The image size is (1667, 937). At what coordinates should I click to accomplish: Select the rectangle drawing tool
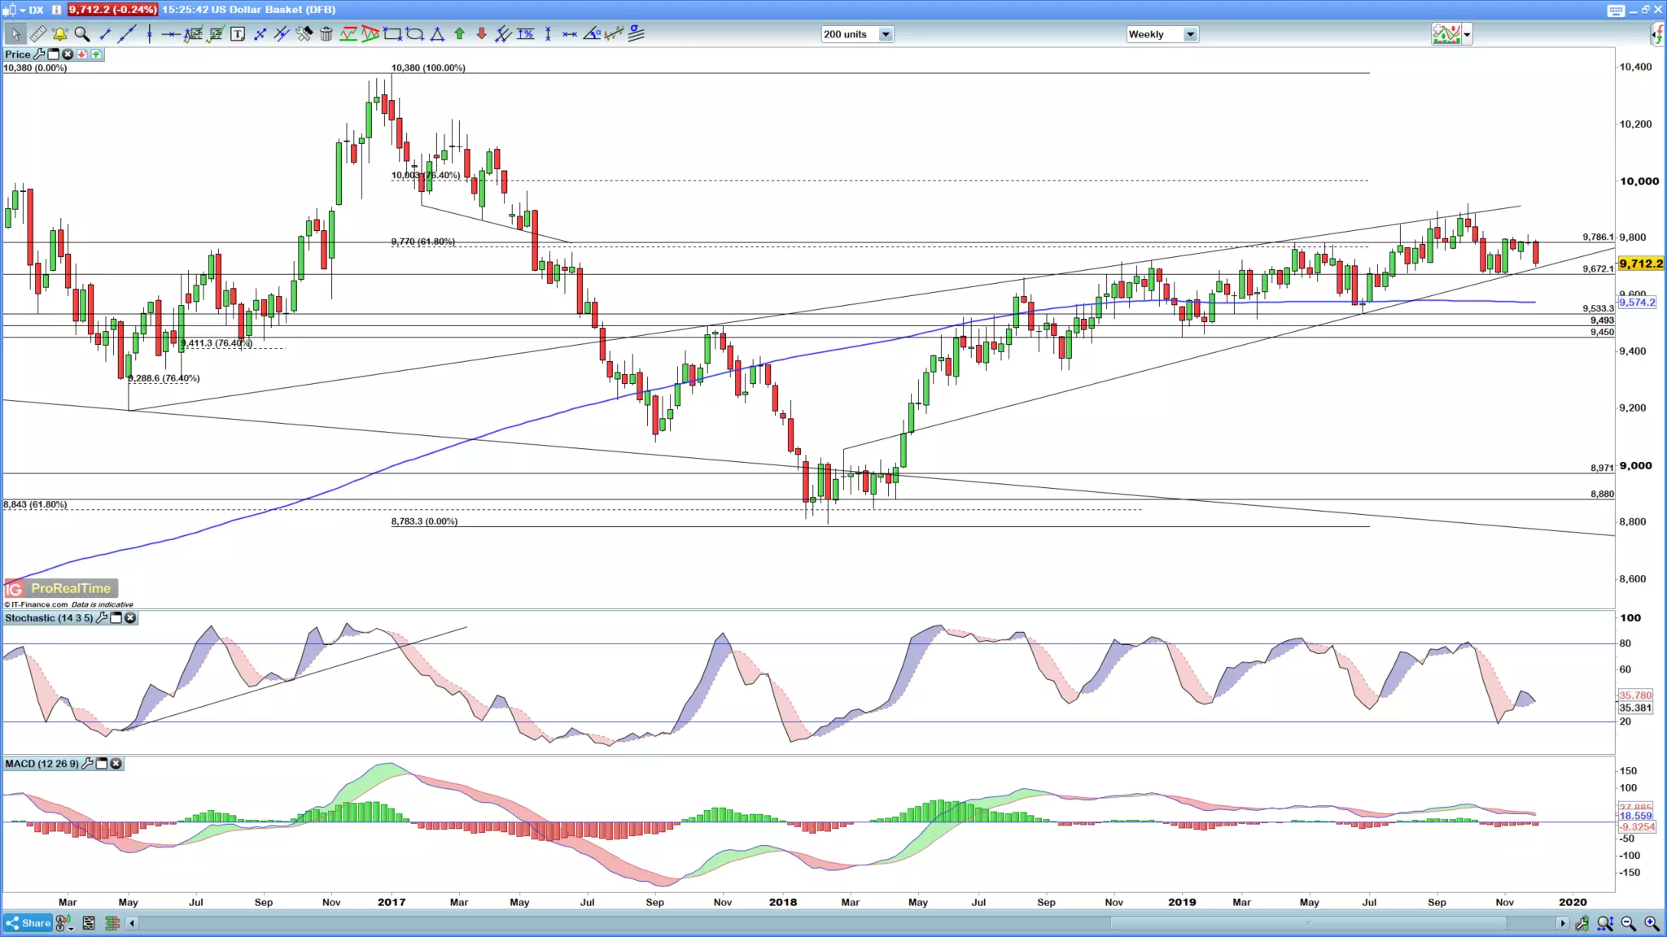pyautogui.click(x=393, y=33)
